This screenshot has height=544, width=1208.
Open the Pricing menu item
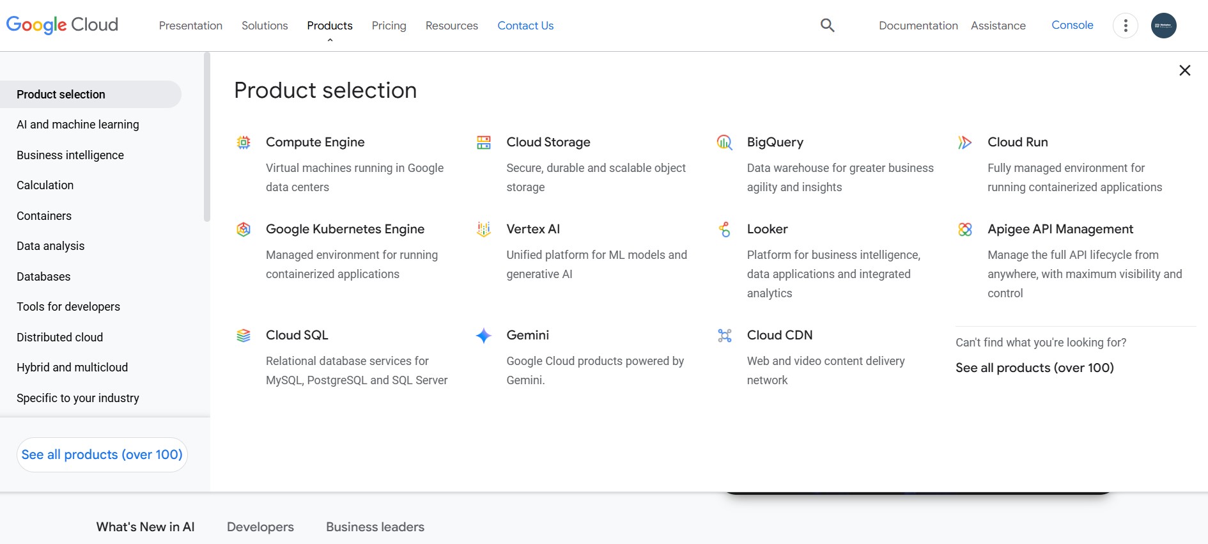[389, 26]
